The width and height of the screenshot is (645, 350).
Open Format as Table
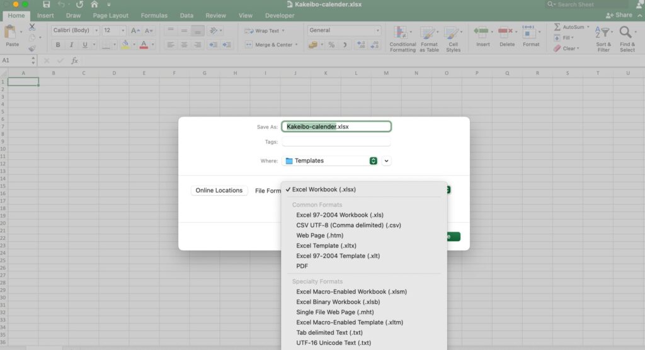point(429,38)
